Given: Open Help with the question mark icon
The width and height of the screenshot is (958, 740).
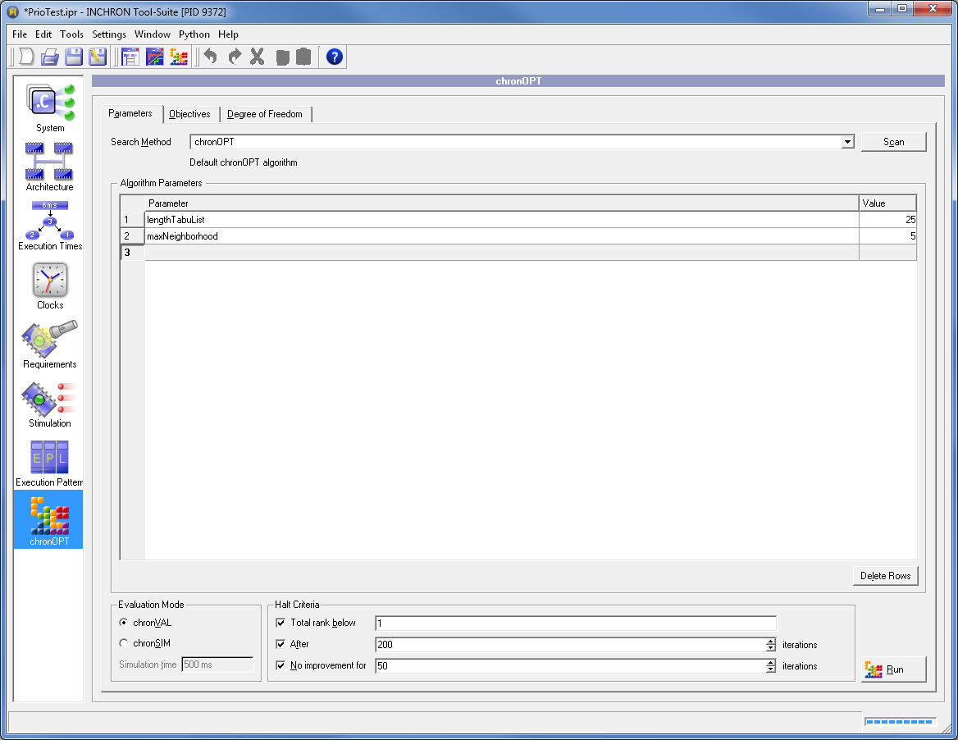Looking at the screenshot, I should coord(334,57).
